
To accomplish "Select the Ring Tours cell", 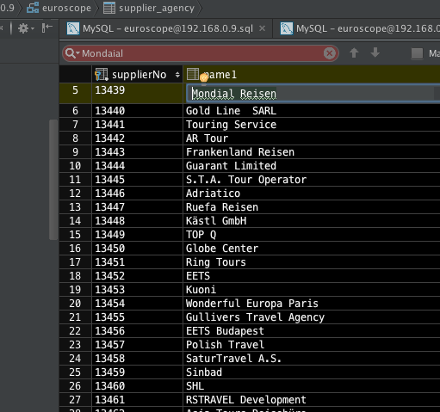I will pyautogui.click(x=312, y=262).
